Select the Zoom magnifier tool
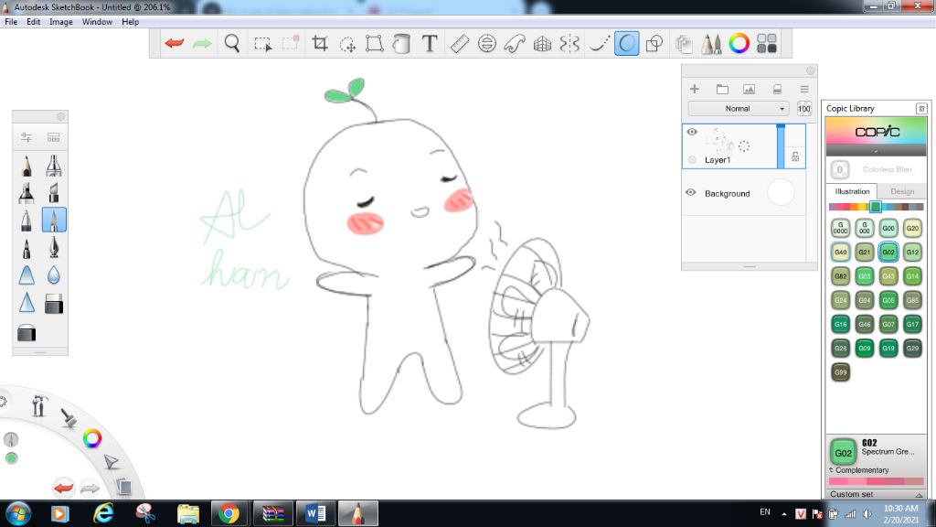This screenshot has height=527, width=936. click(x=231, y=43)
